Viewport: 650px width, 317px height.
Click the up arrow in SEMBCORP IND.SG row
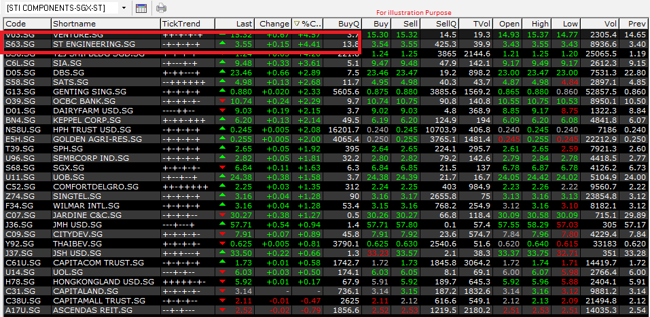click(x=222, y=157)
